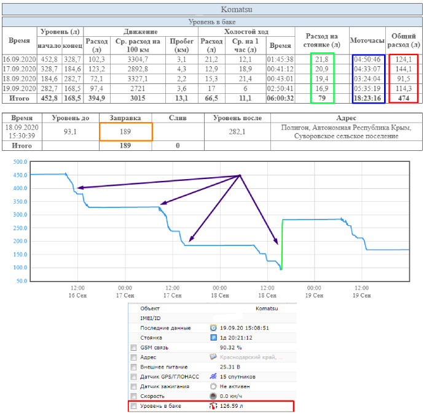Tick the Внешнее питание checkbox

point(134,367)
